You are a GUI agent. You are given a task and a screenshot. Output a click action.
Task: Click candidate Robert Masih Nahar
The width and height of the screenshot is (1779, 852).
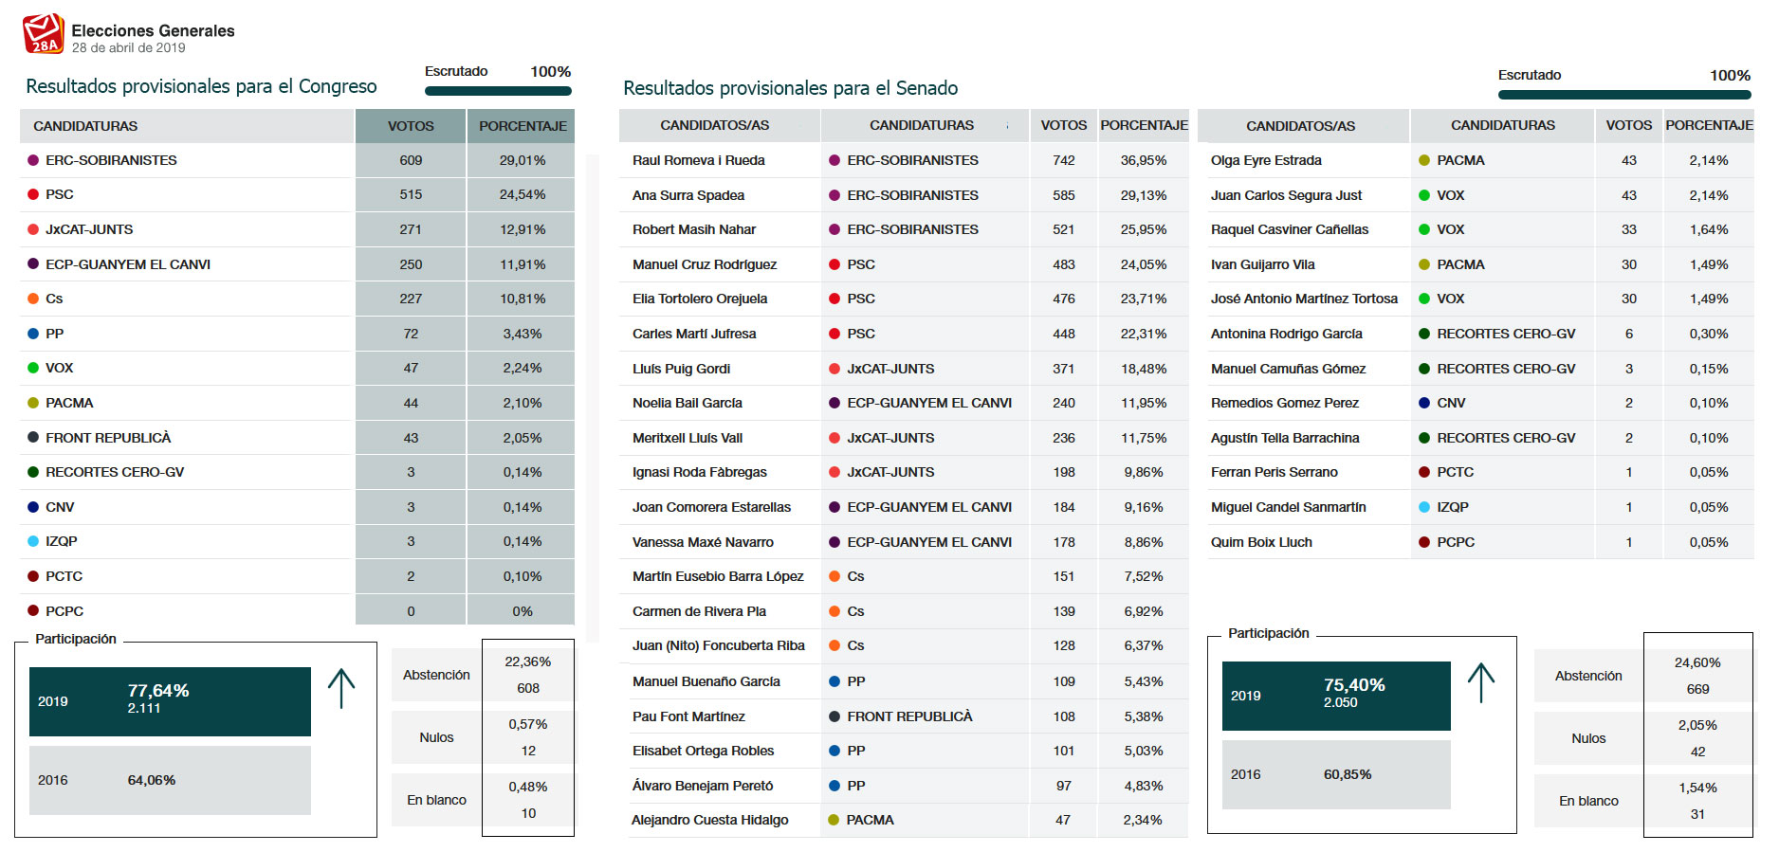694,229
